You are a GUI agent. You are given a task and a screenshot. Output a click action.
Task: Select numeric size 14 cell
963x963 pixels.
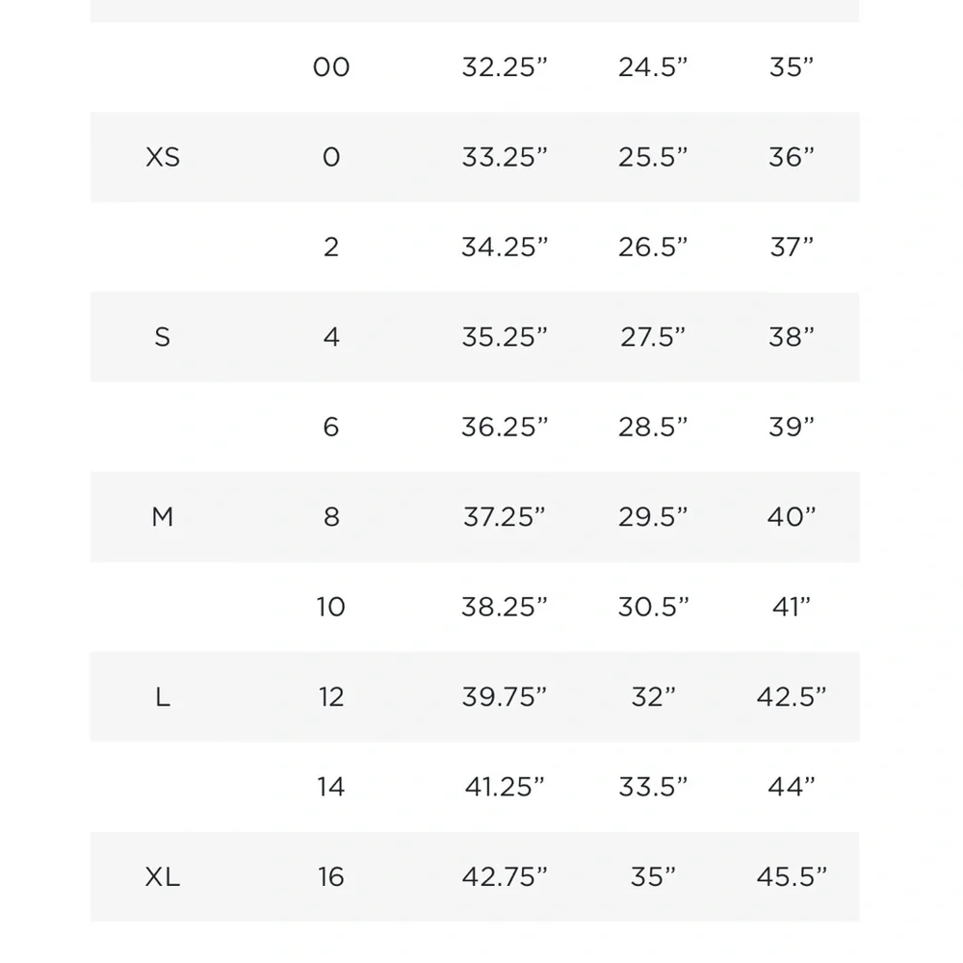(331, 787)
